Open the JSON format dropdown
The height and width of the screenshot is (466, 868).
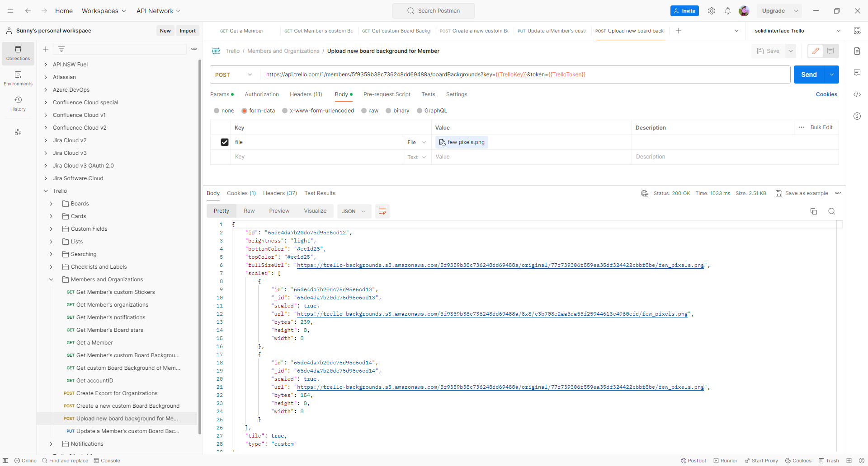point(354,211)
